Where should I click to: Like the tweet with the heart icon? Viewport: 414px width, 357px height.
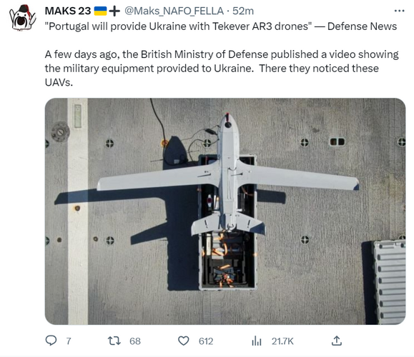[x=184, y=341]
